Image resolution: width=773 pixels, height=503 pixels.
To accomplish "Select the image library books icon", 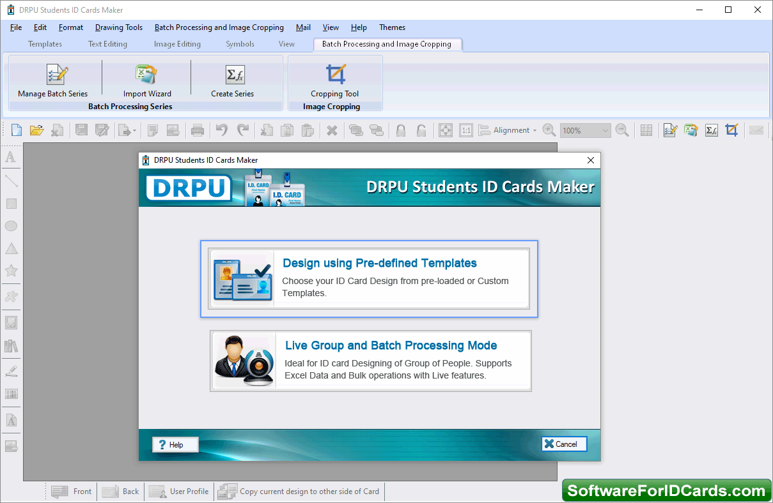I will (11, 346).
